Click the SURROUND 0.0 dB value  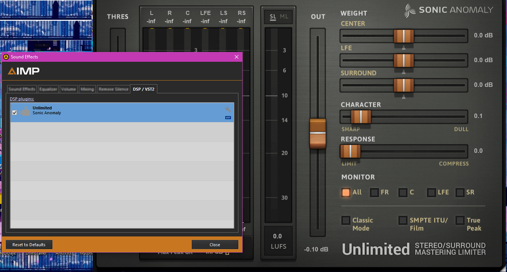coord(483,85)
